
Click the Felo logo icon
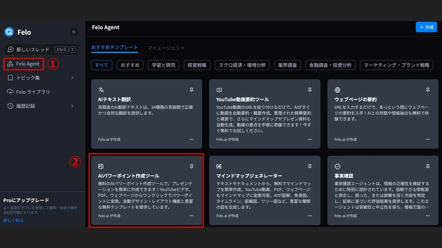coord(9,32)
